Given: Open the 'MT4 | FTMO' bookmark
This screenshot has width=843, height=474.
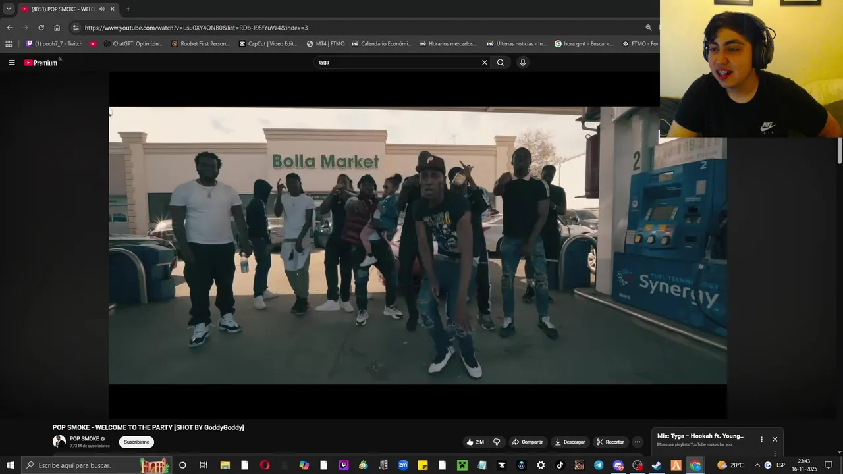Looking at the screenshot, I should coord(325,44).
